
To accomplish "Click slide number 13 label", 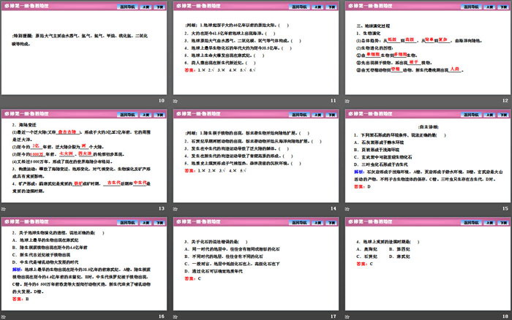I will pyautogui.click(x=162, y=208).
